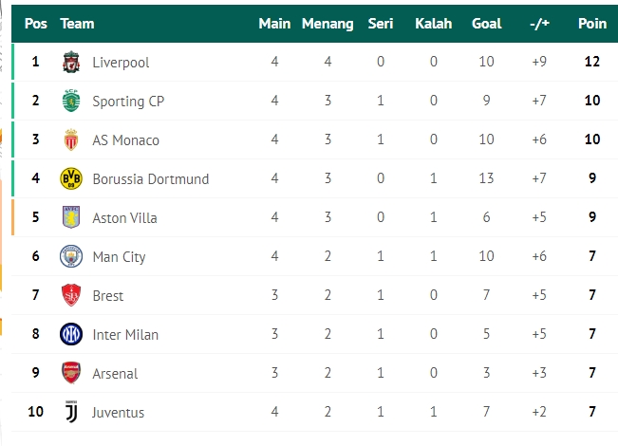
Task: Click the Arsenal club crest
Action: (x=71, y=373)
